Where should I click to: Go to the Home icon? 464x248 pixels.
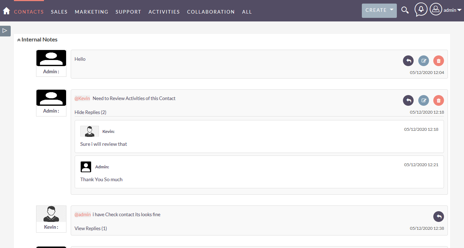tap(6, 11)
